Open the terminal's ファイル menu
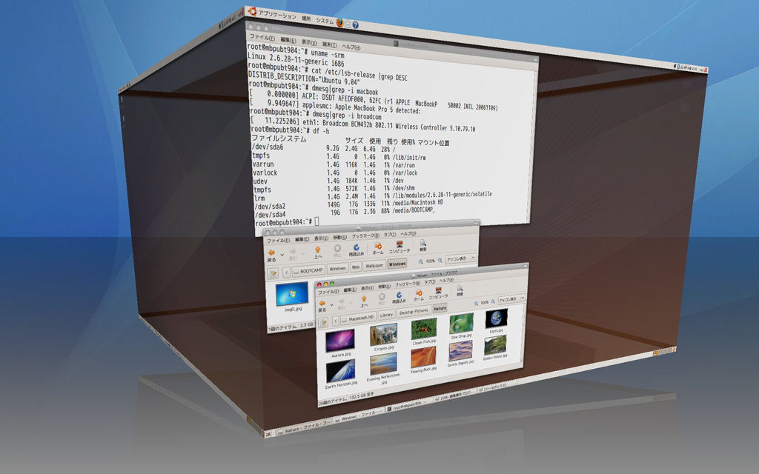This screenshot has height=474, width=759. [x=262, y=37]
